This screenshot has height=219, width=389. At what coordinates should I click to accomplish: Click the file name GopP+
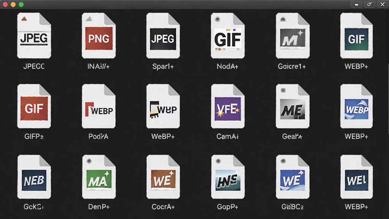point(228,206)
